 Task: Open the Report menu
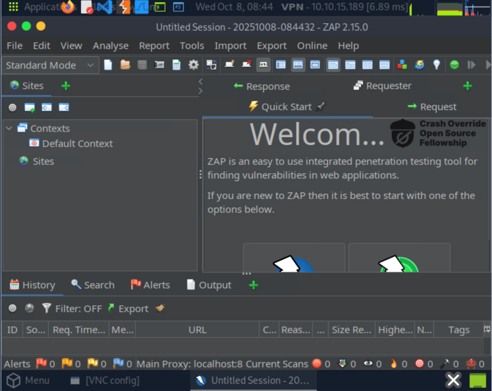coord(154,46)
